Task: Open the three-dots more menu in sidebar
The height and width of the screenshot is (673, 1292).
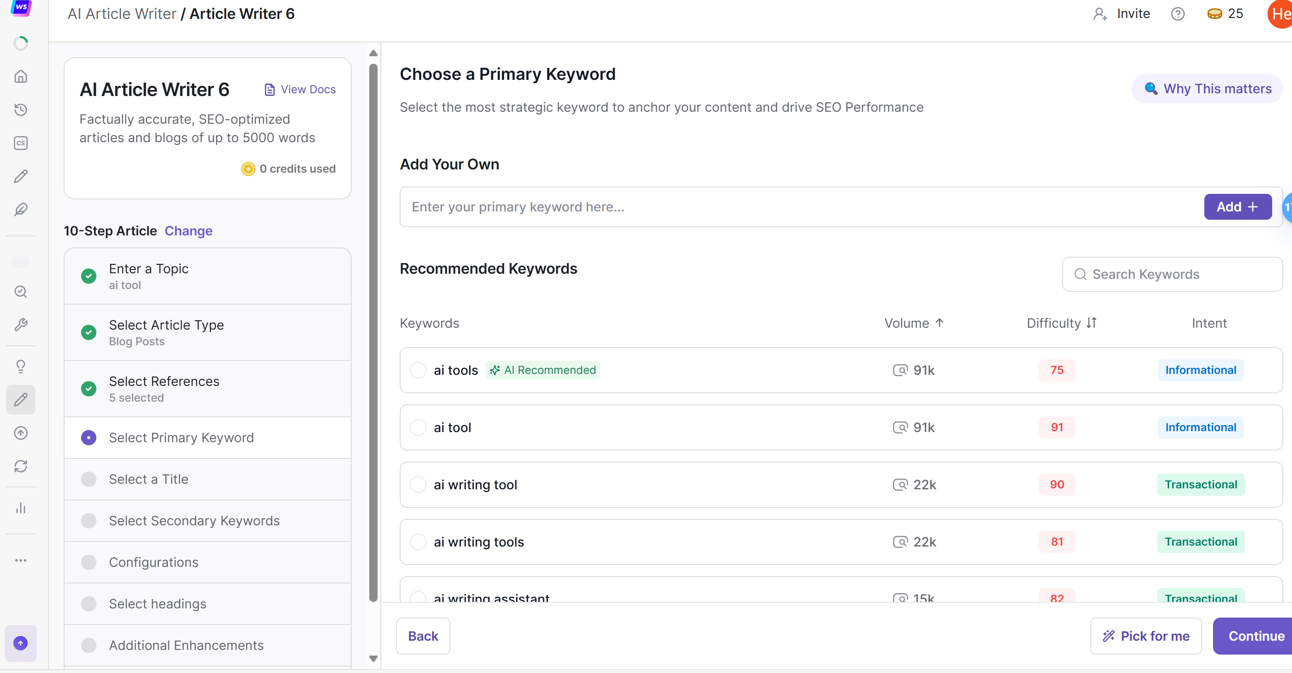Action: 21,560
